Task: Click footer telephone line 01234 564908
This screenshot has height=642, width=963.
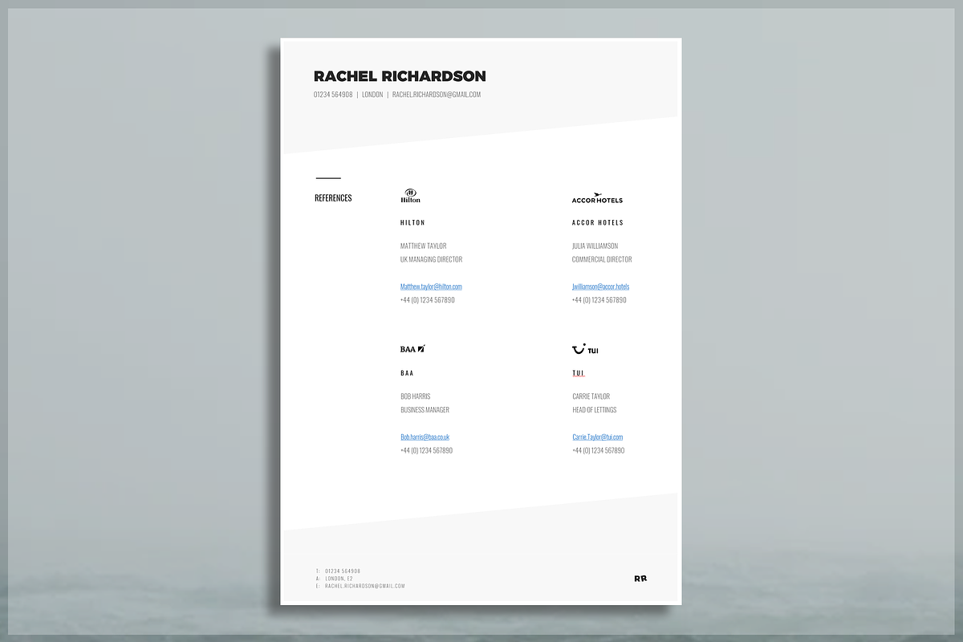Action: click(343, 571)
